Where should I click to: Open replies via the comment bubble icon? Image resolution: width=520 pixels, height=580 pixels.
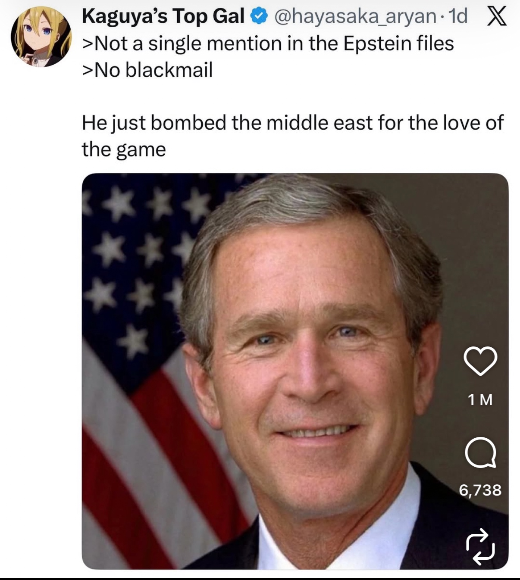[480, 453]
